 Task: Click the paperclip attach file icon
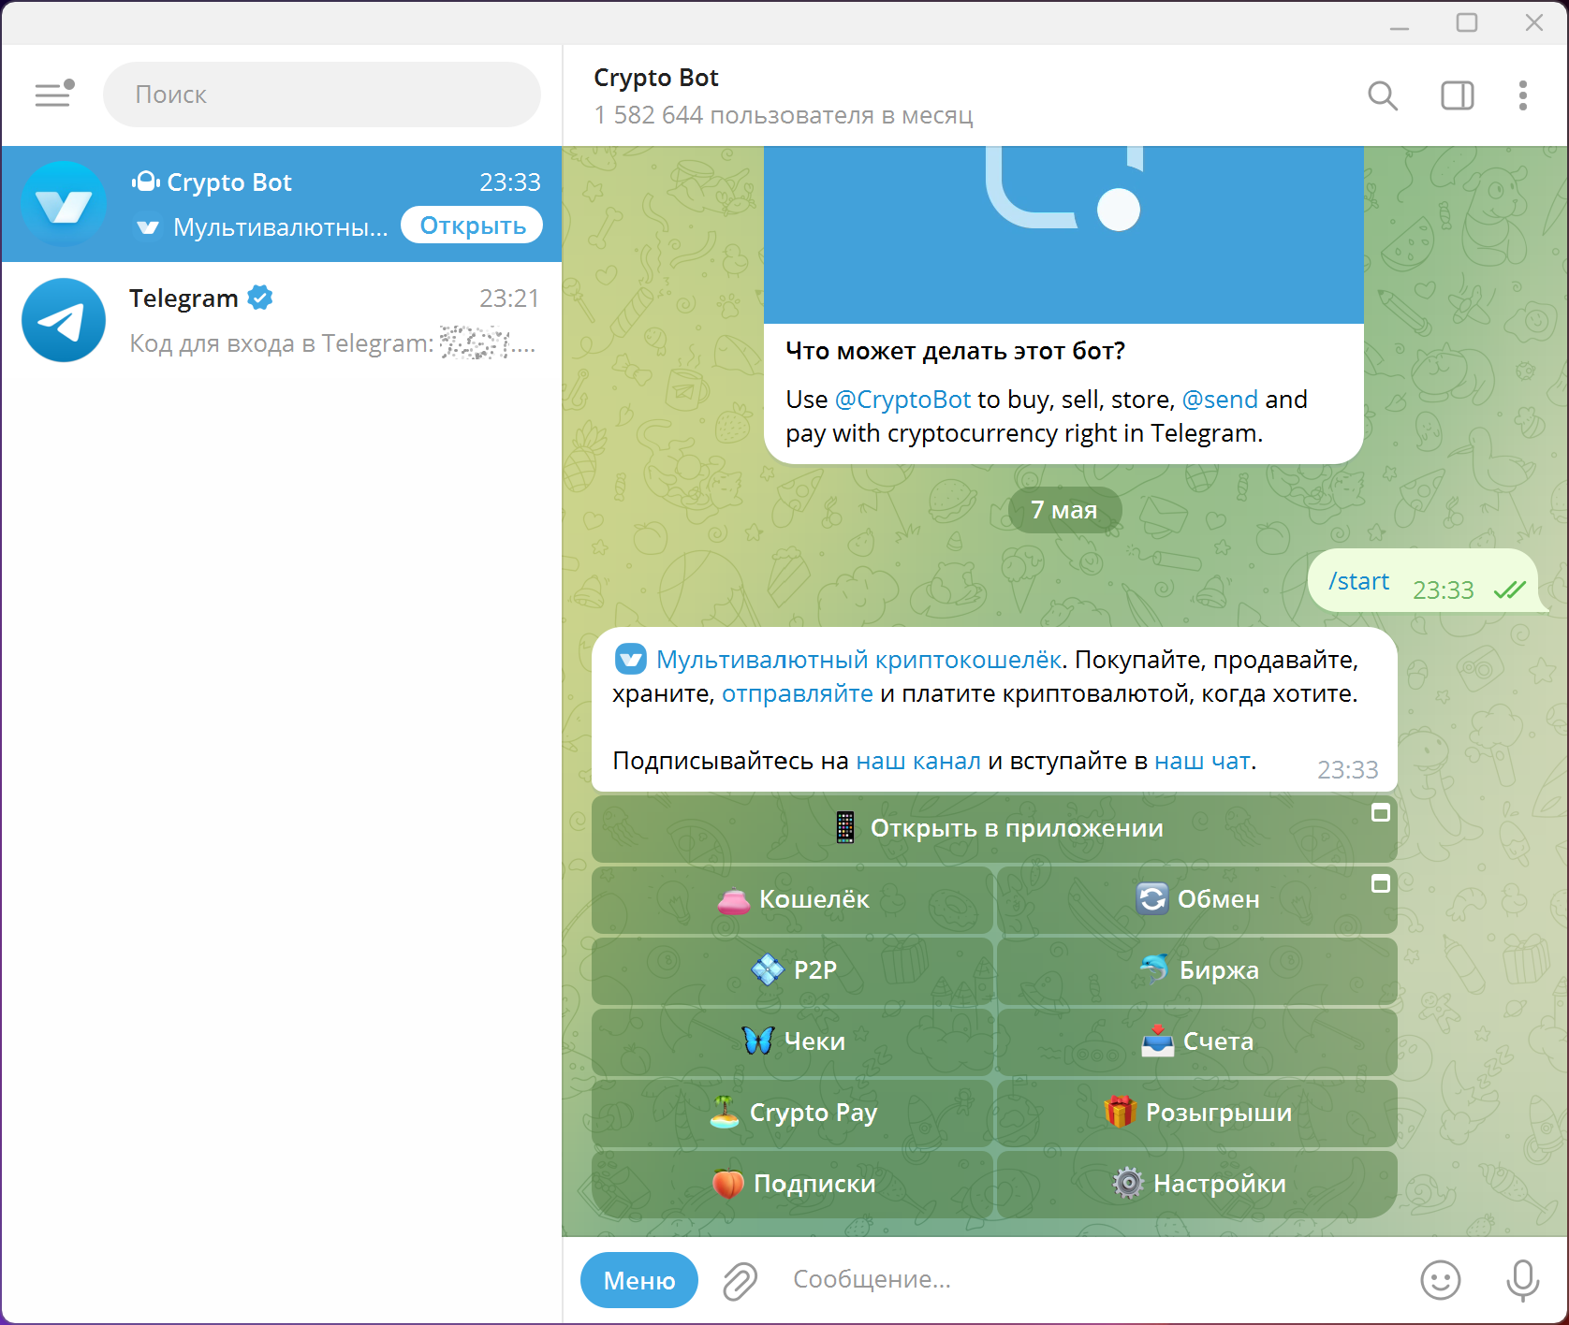[x=740, y=1280]
